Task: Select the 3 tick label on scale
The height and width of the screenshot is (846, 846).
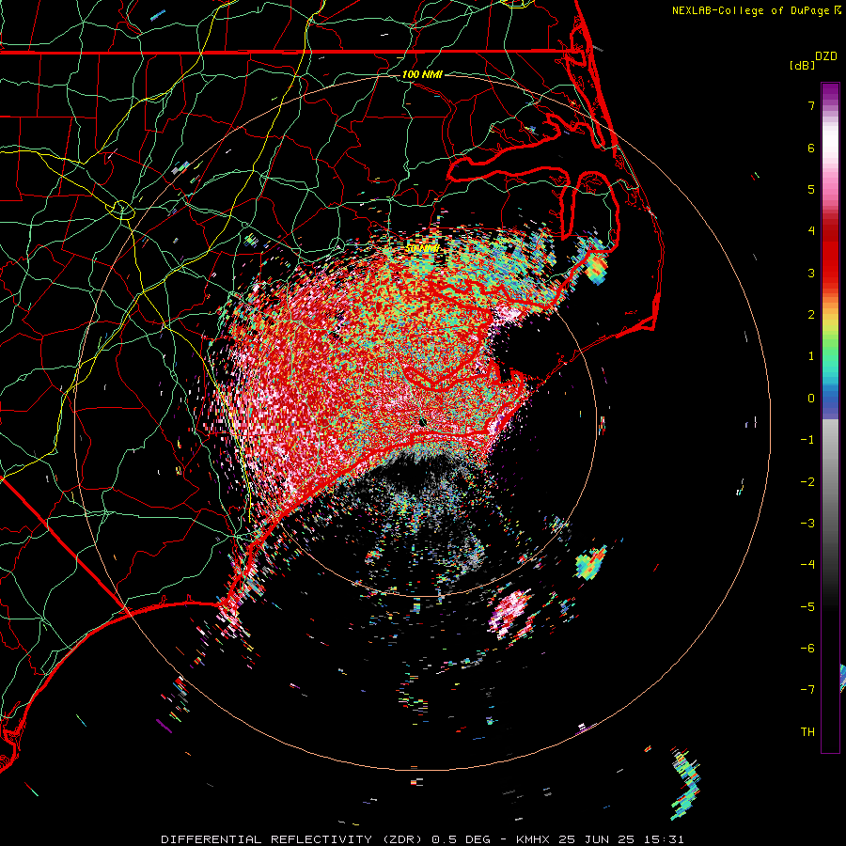Action: pos(811,273)
